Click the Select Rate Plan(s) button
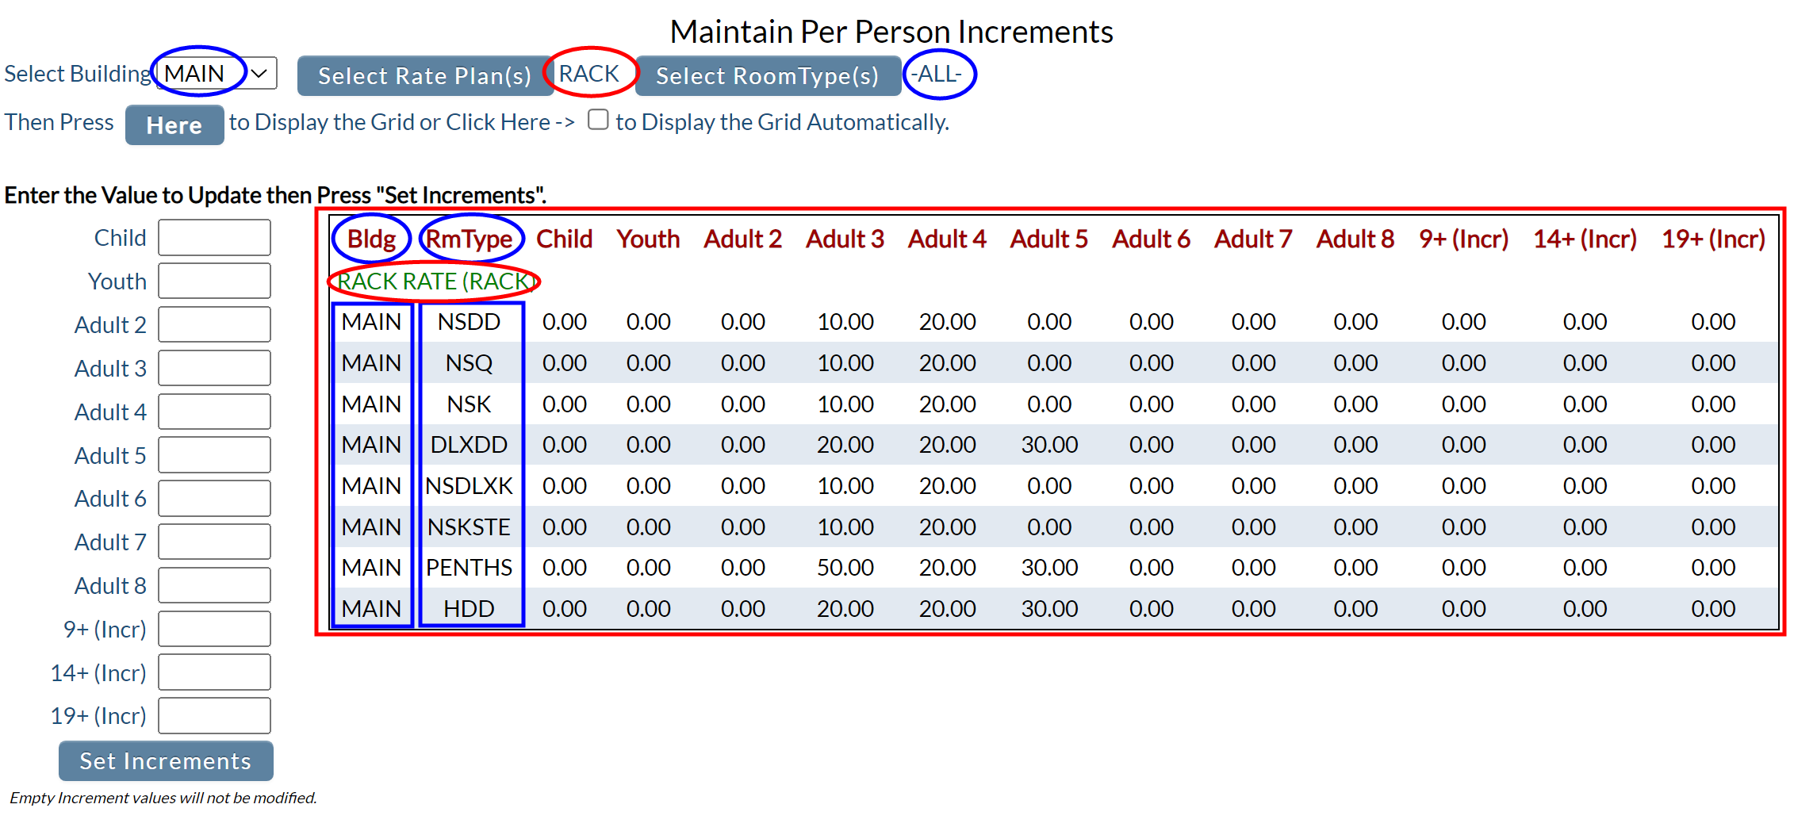Viewport: 1794px width, 831px height. tap(424, 76)
